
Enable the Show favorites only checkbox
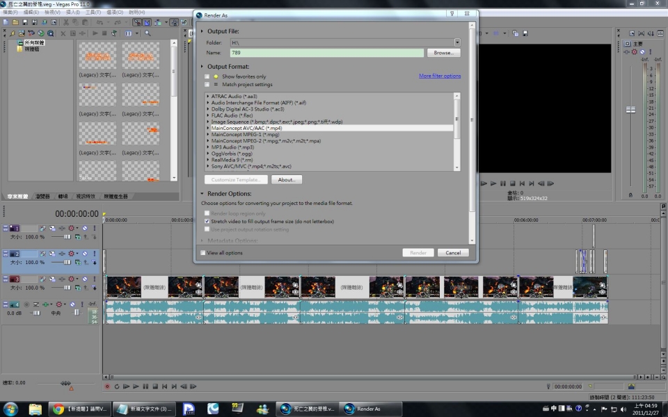[x=207, y=76]
